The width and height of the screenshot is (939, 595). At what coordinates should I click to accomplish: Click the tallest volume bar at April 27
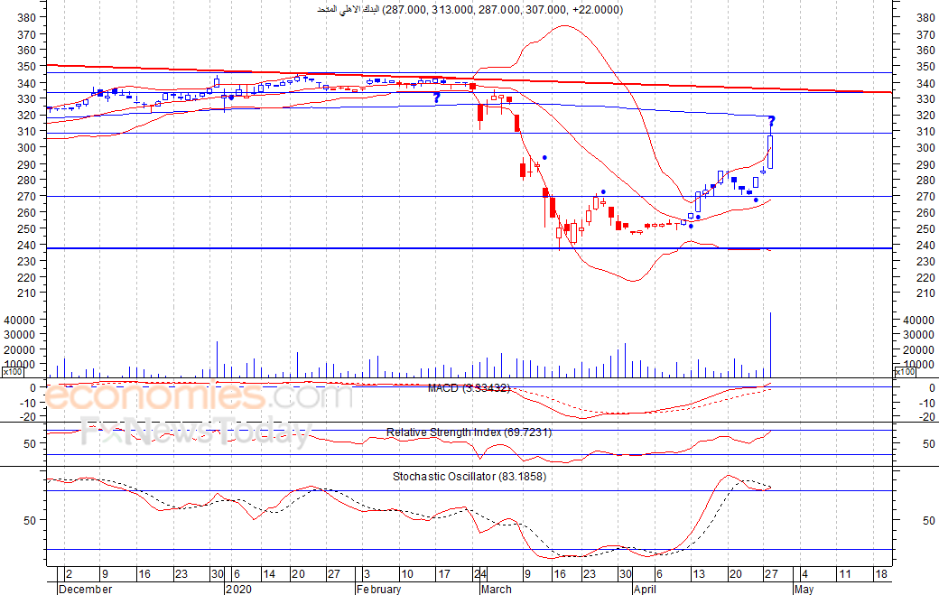[771, 345]
